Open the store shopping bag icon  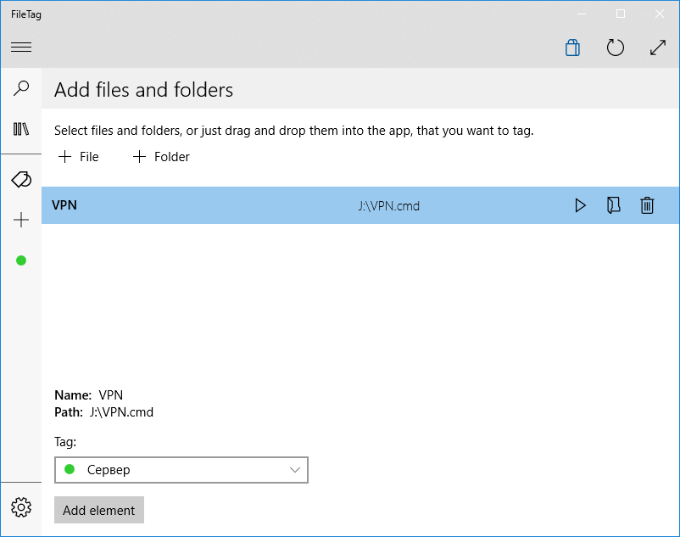pos(572,48)
